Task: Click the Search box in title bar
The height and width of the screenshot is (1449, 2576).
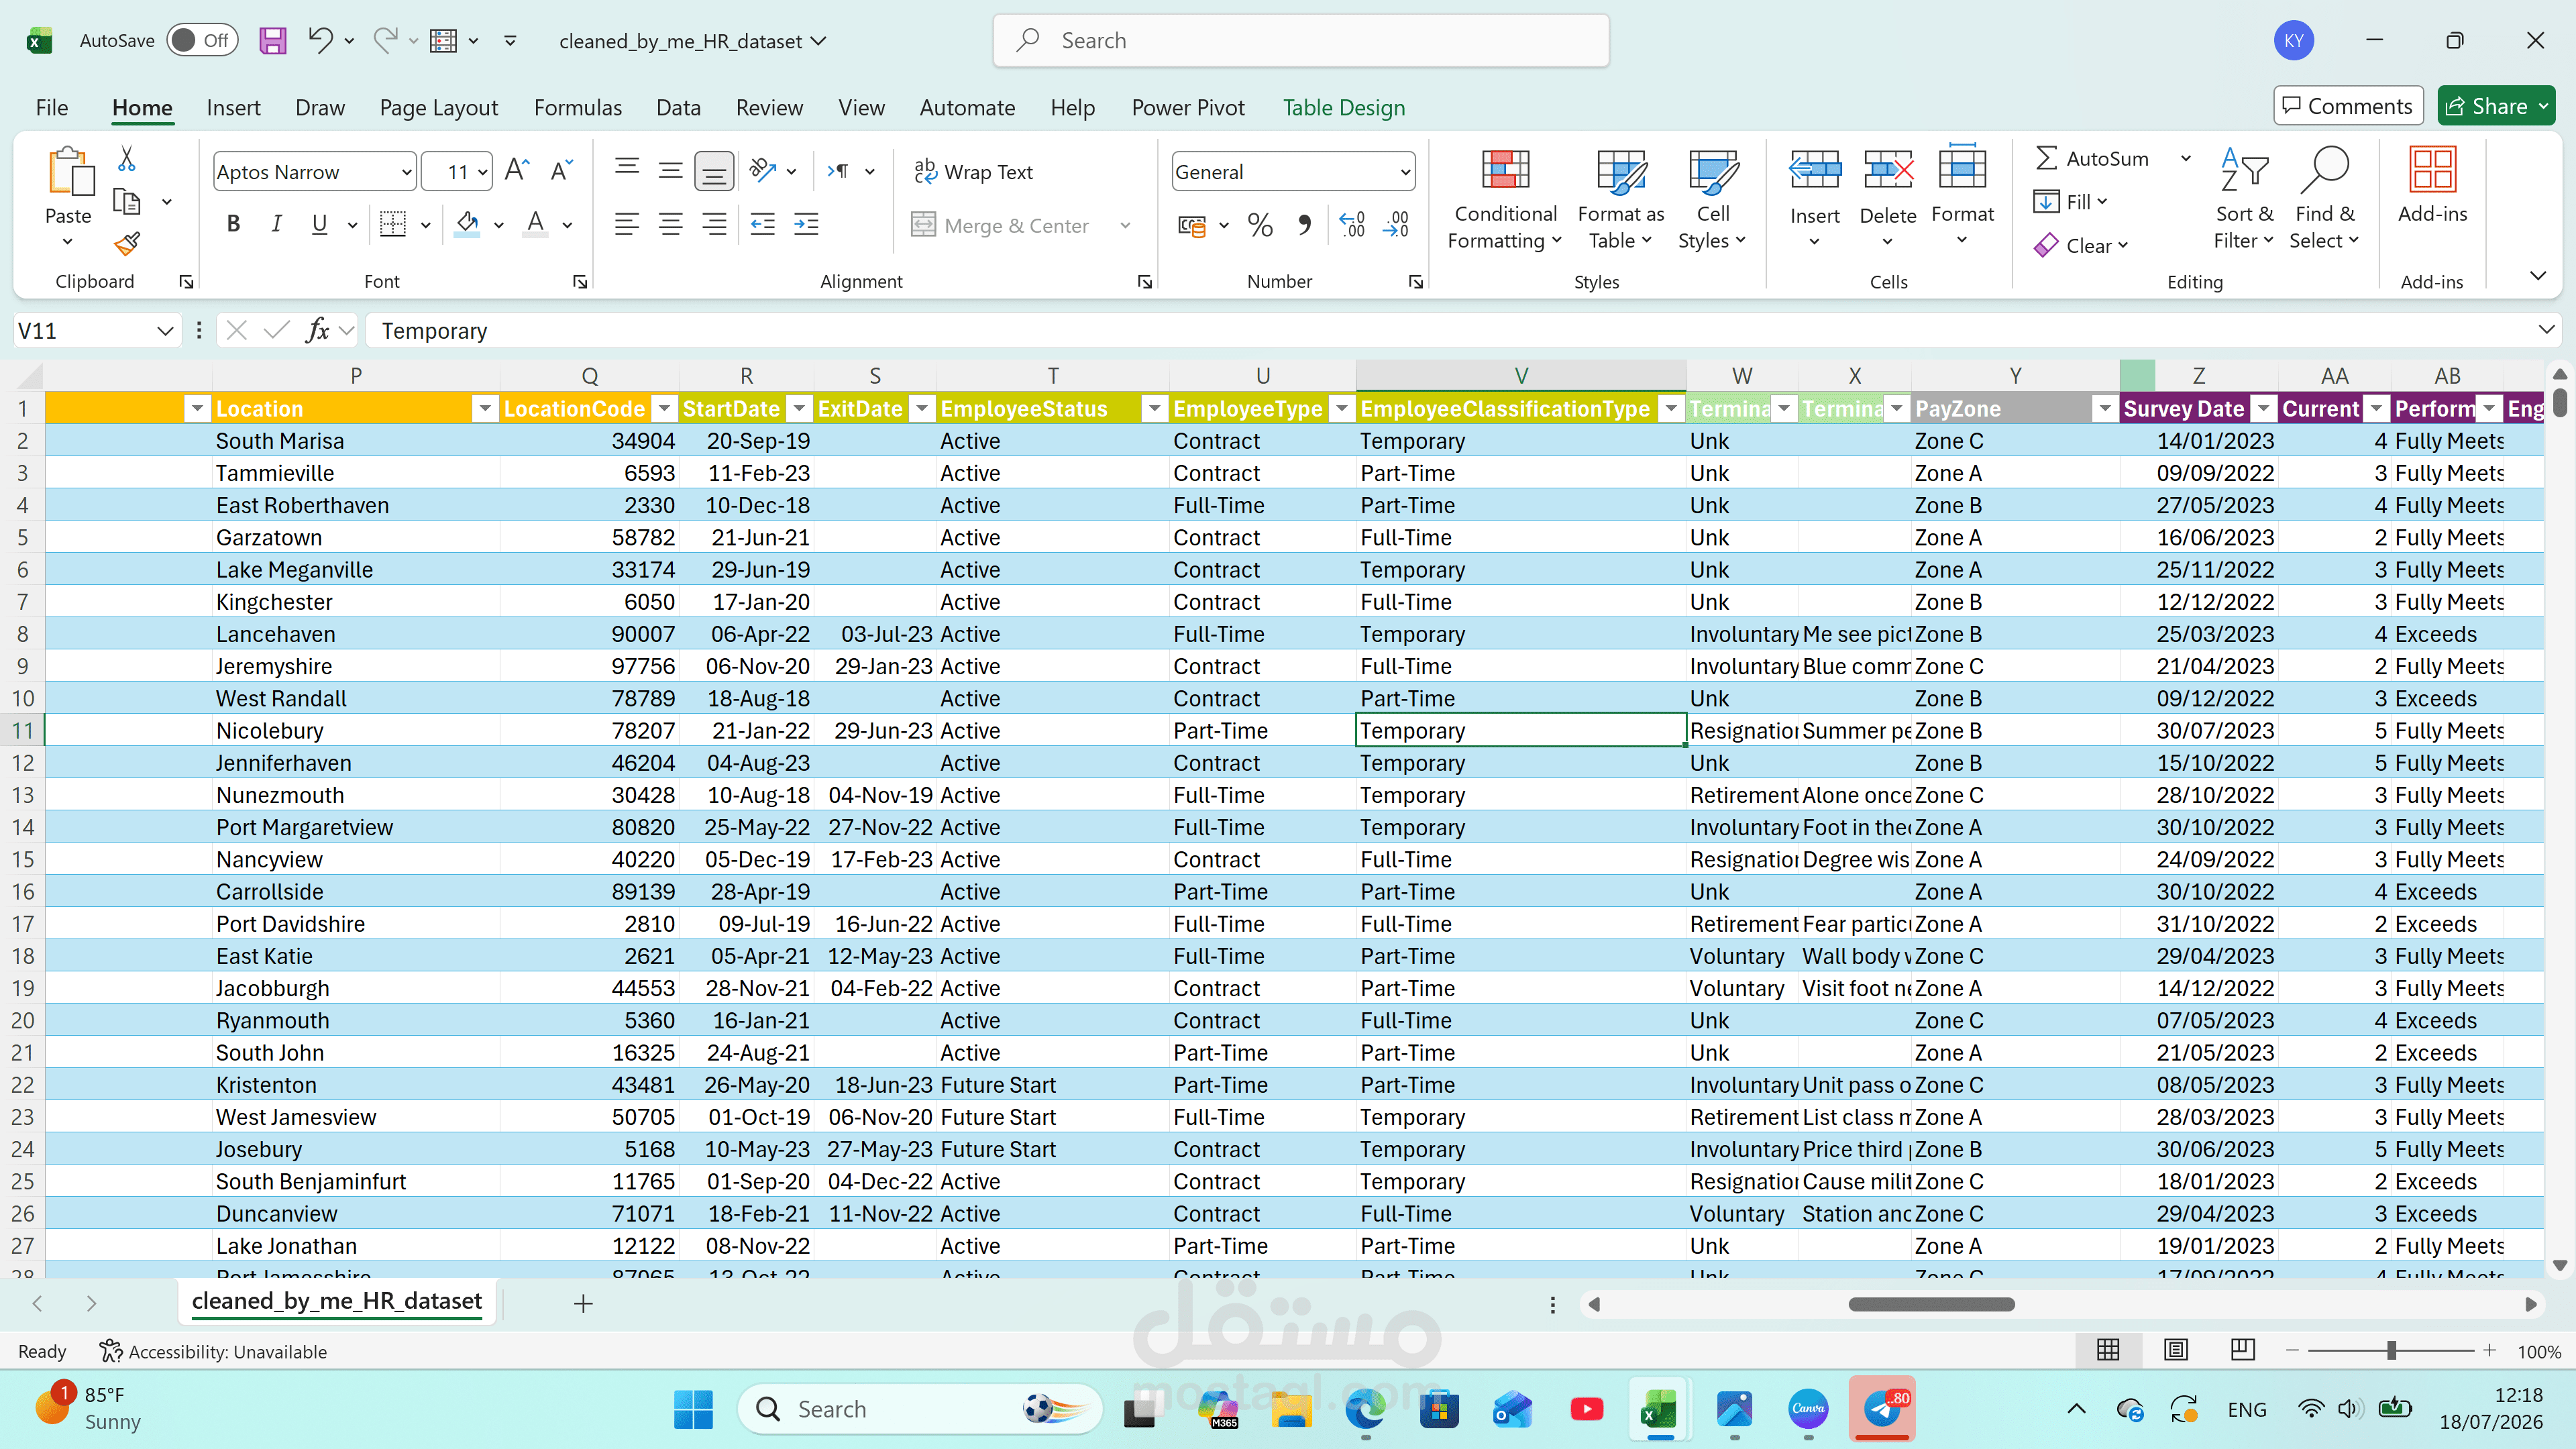Action: [1301, 40]
